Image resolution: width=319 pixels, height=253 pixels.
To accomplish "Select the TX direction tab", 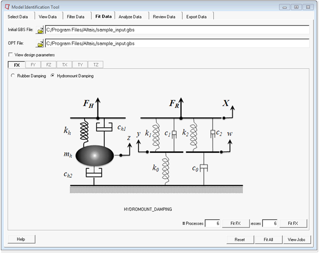I will coord(65,65).
